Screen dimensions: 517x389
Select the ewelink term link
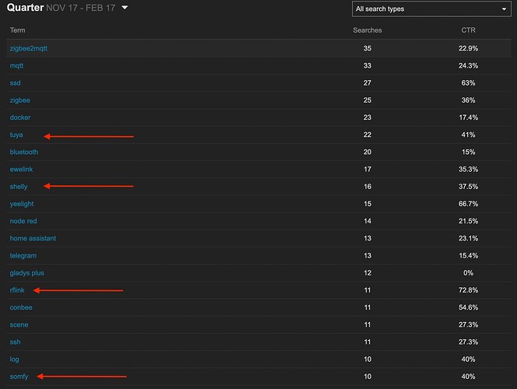21,170
